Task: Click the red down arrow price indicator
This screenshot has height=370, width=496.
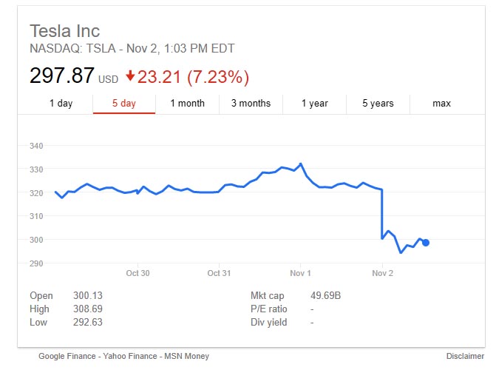Action: [x=131, y=75]
